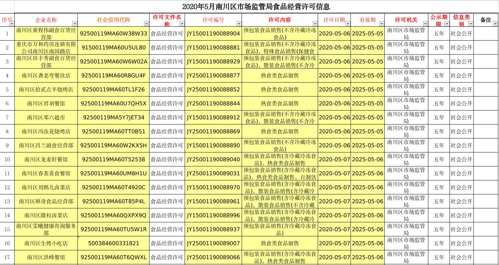Select license number JY15001190088970

pos(213,187)
